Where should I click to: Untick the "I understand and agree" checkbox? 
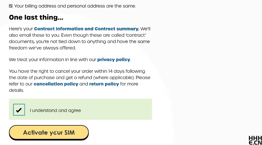click(x=19, y=110)
